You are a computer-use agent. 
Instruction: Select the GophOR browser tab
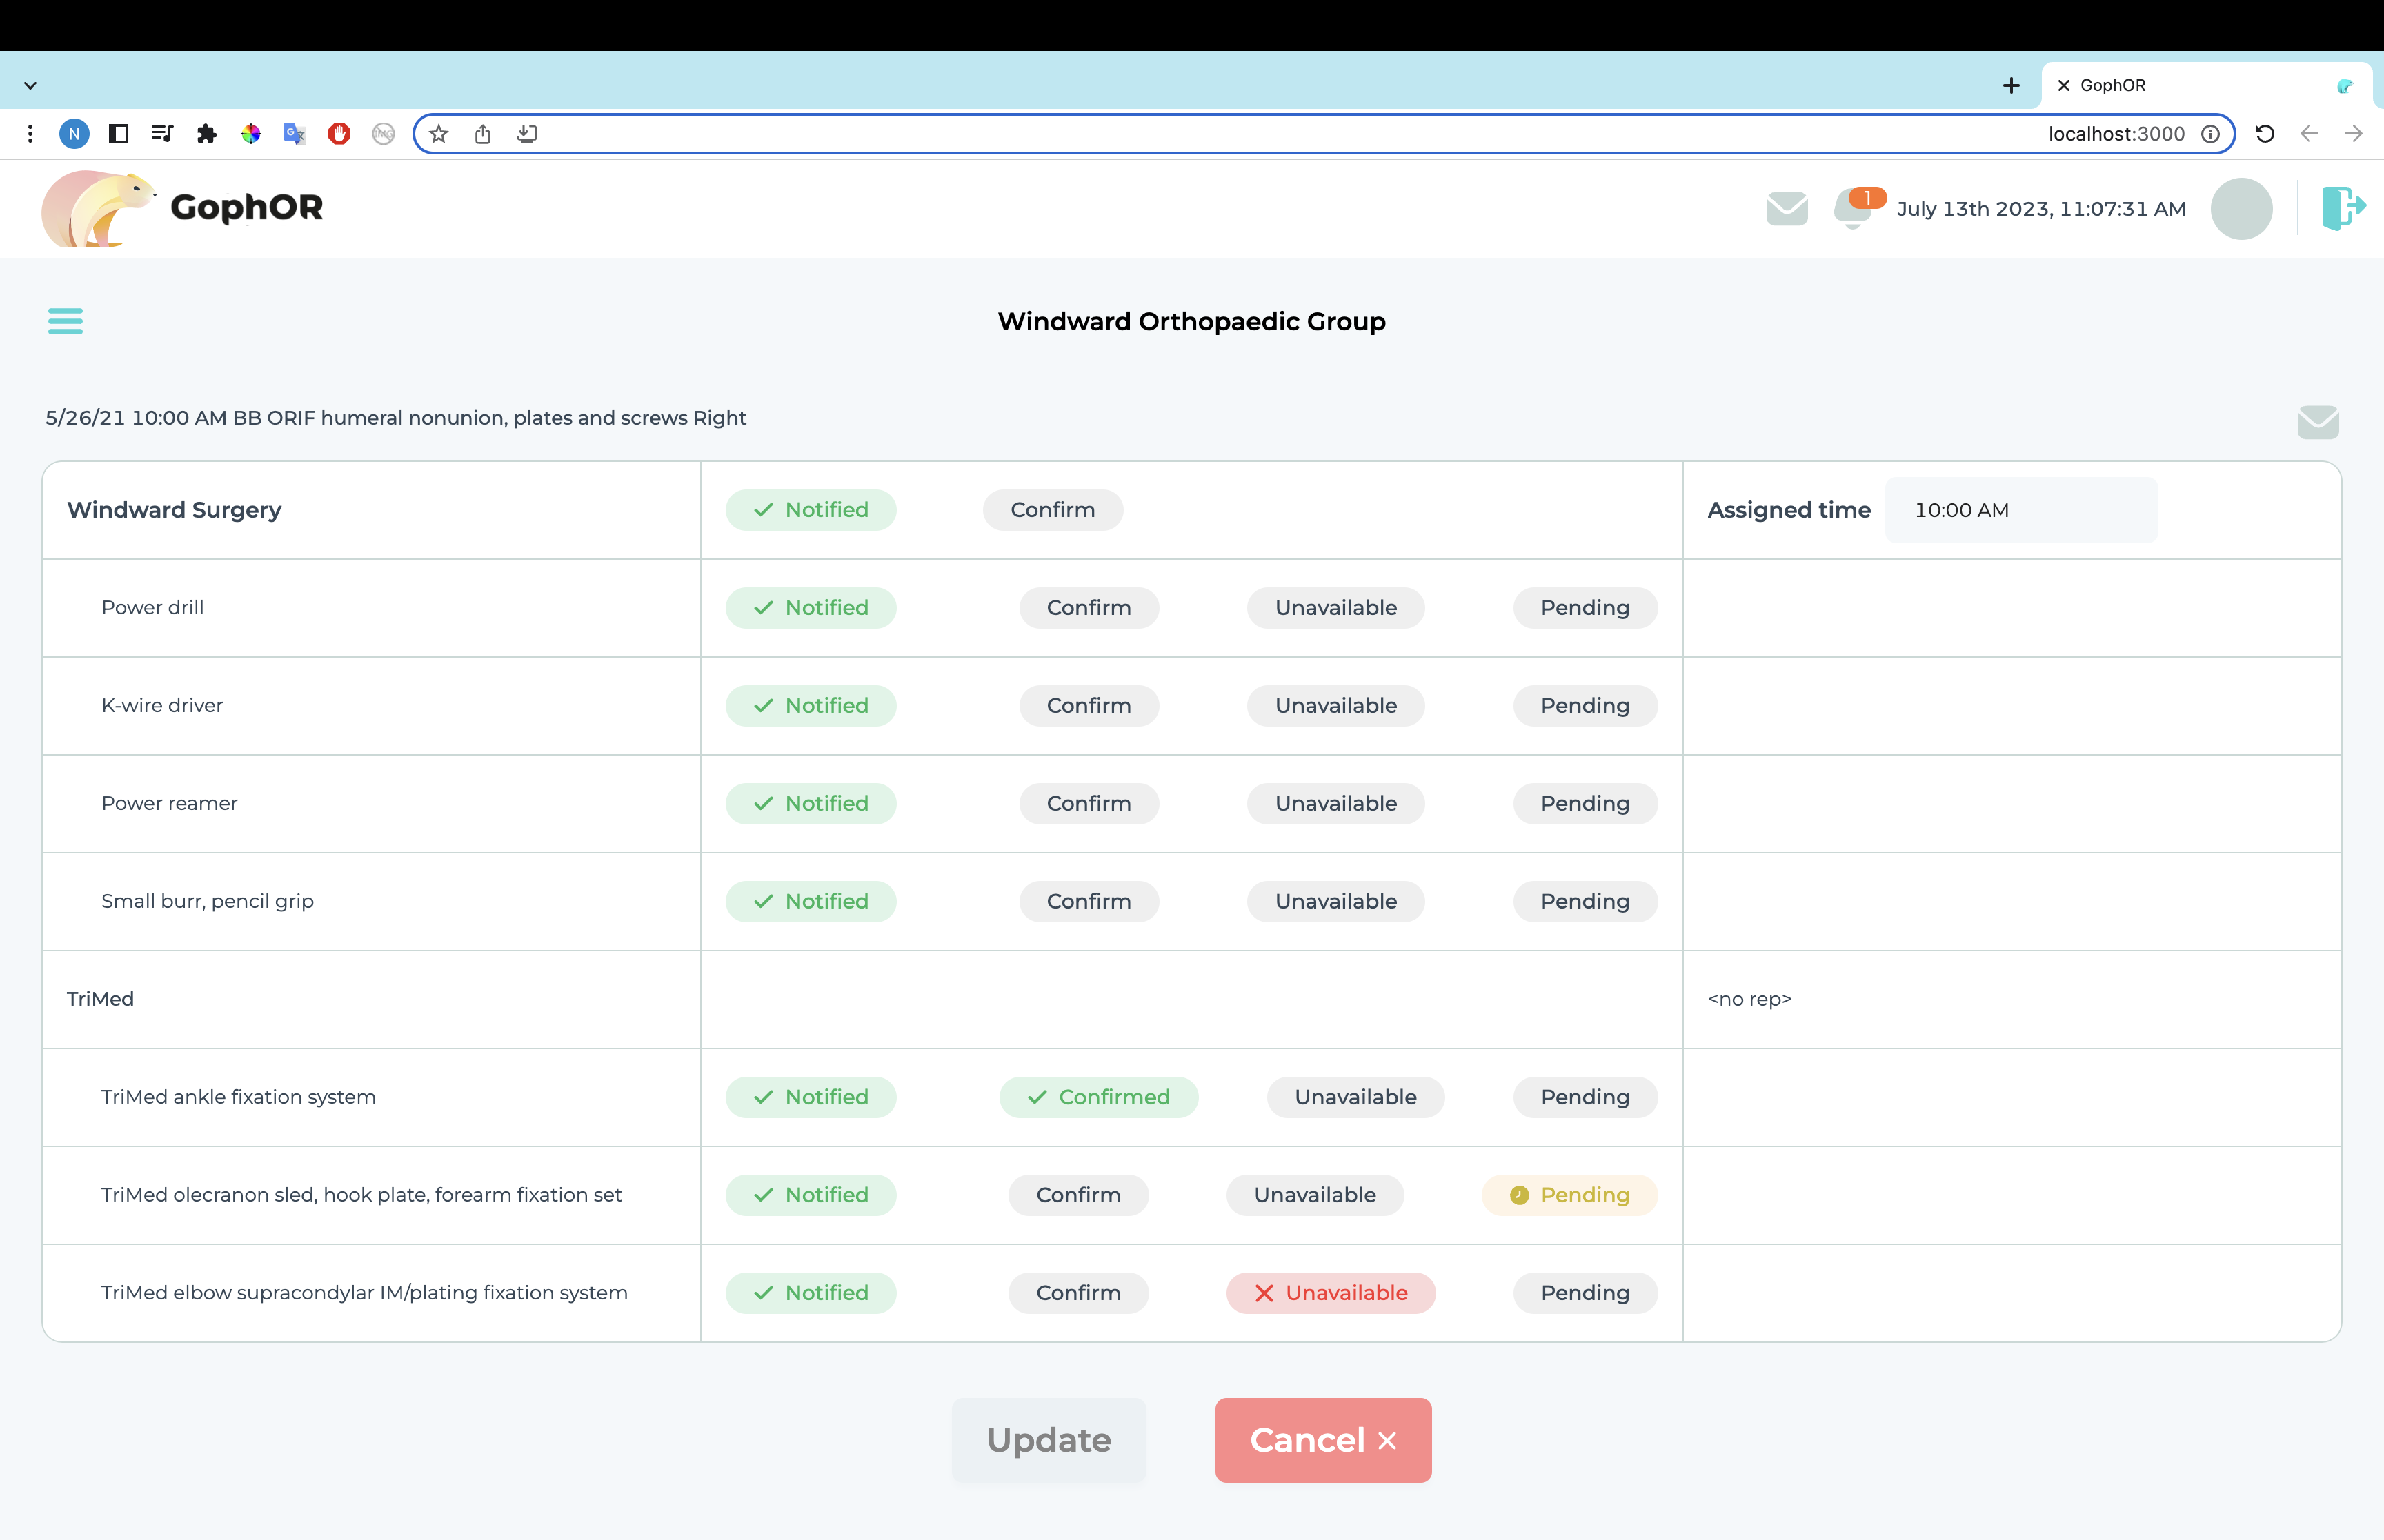point(2206,86)
